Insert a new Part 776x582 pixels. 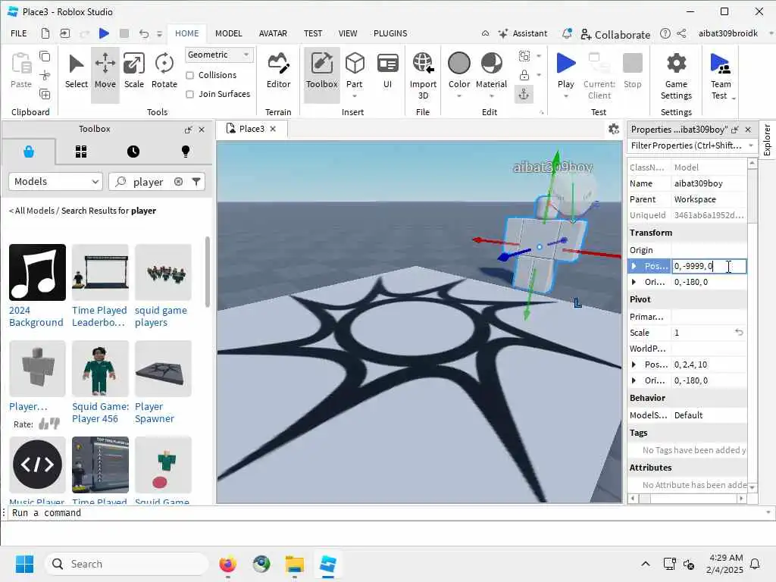(355, 70)
